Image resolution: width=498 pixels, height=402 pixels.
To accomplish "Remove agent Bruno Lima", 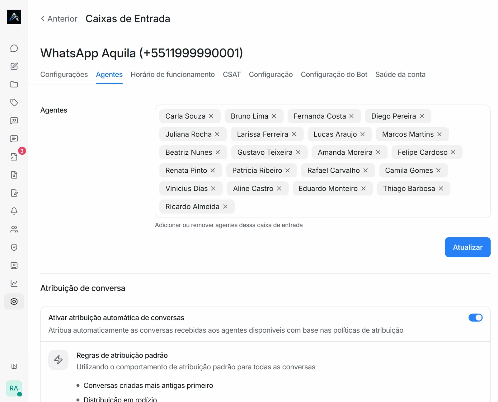I will point(274,116).
